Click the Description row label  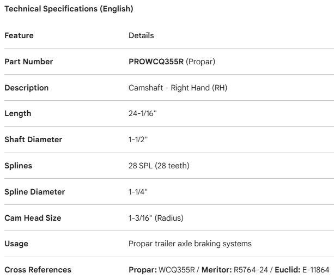27,88
